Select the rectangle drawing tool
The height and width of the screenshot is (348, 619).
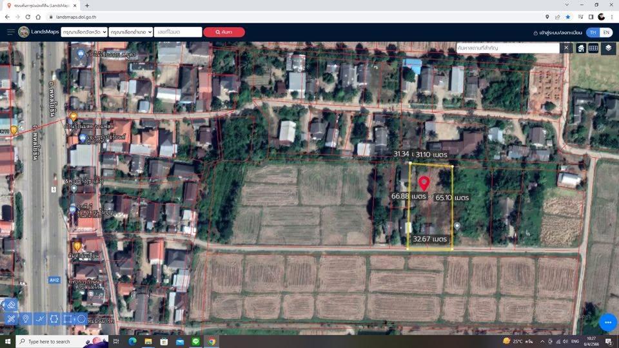[x=68, y=319]
